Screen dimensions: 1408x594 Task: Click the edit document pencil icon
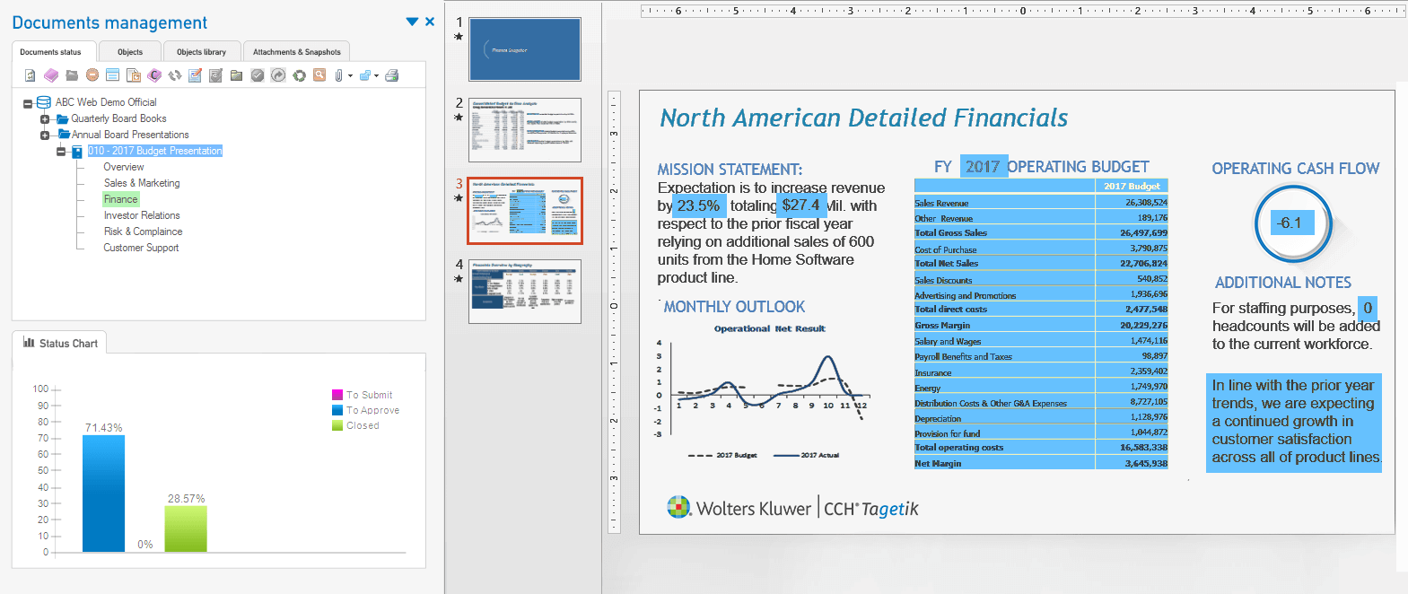(195, 75)
